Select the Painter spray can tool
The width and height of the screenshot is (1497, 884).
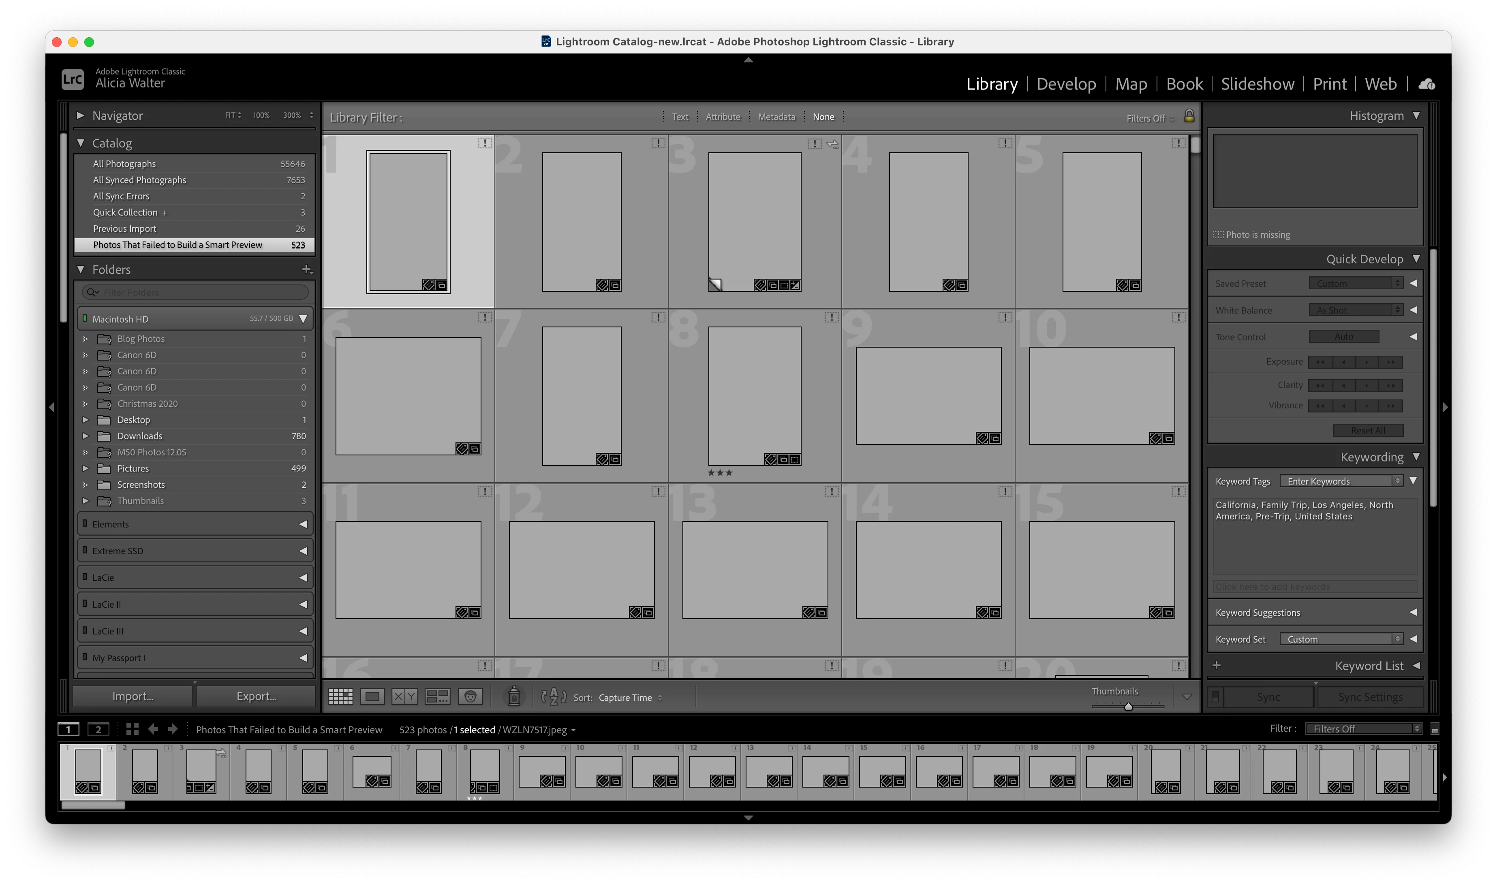tap(513, 696)
